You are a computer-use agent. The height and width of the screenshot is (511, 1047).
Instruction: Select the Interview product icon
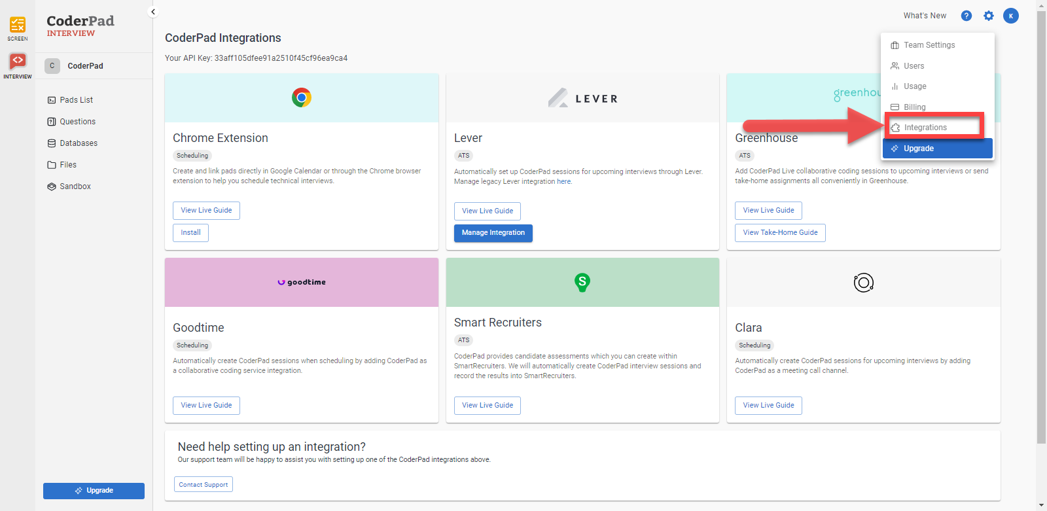click(18, 62)
